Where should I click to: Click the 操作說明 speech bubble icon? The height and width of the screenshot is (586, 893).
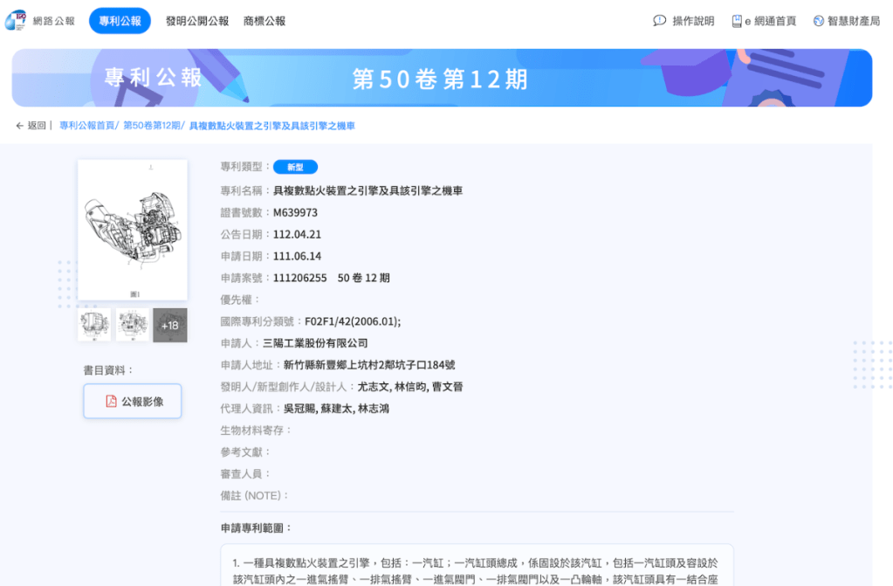[660, 21]
